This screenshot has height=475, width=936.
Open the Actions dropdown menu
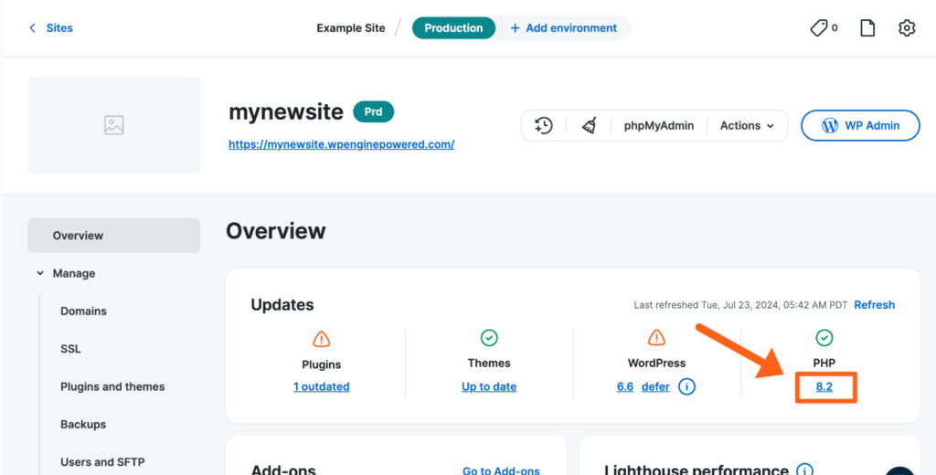coord(747,126)
